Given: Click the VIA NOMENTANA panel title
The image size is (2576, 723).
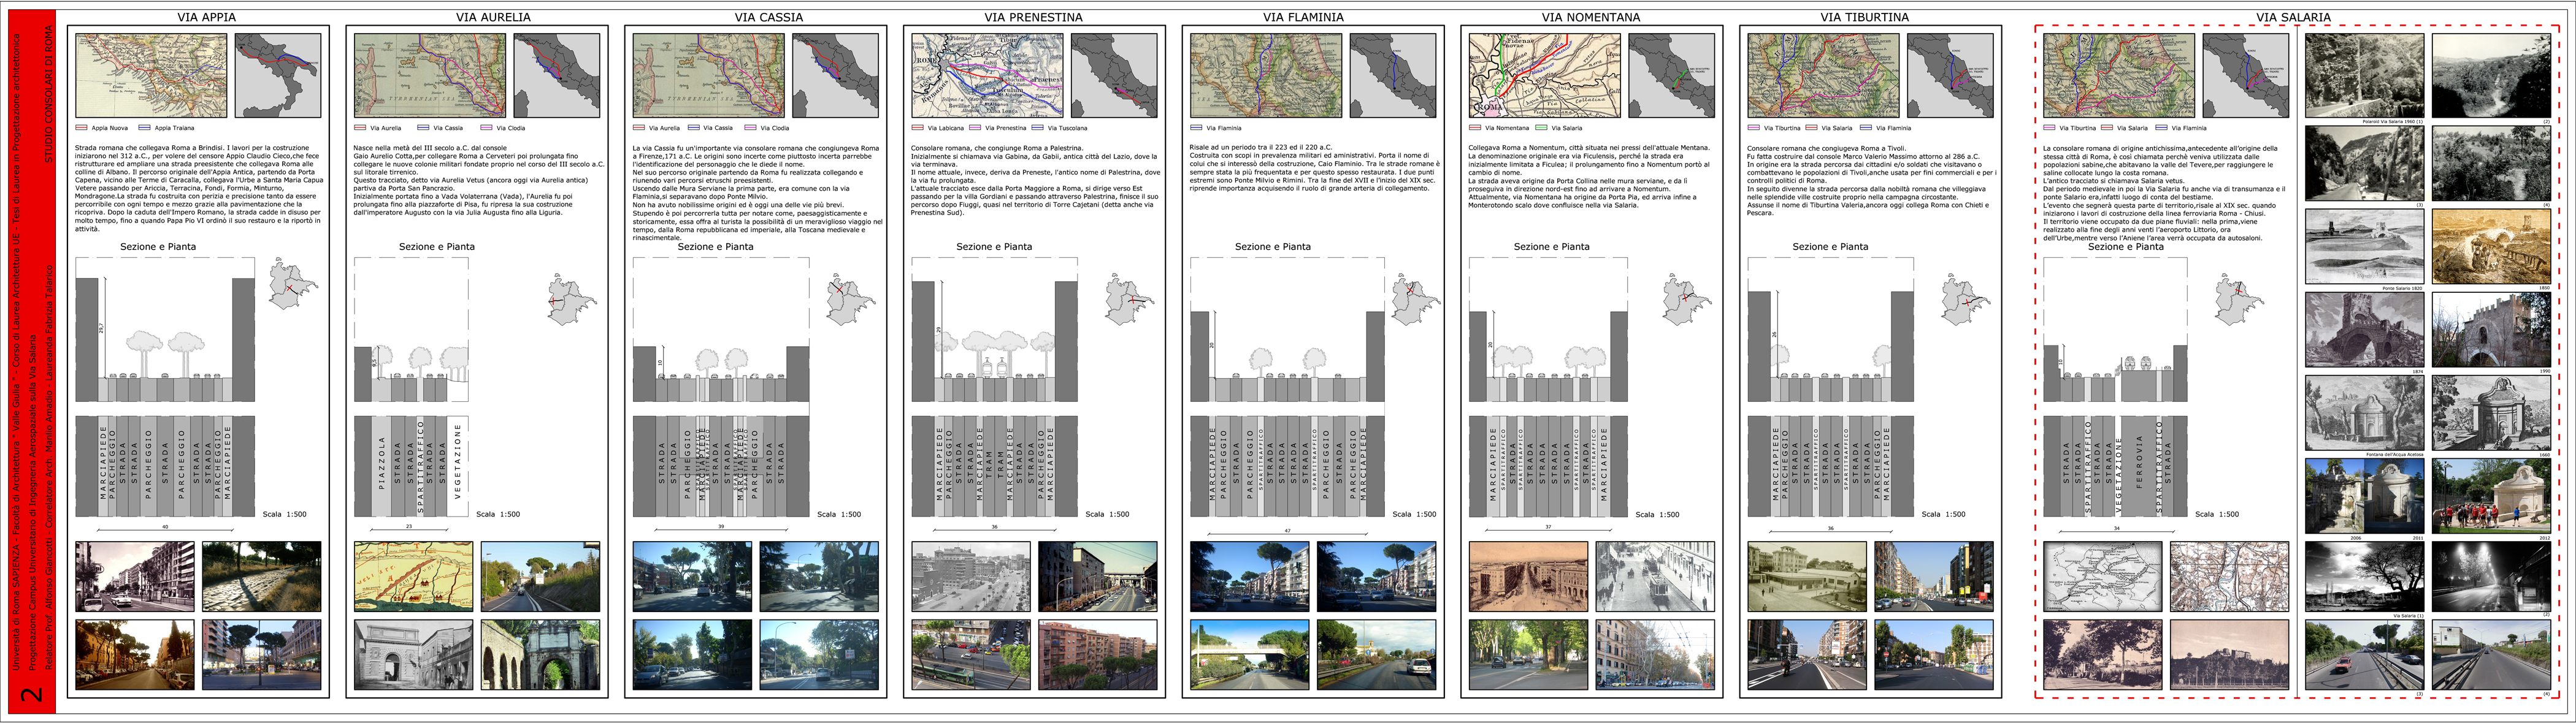Looking at the screenshot, I should (x=1591, y=17).
